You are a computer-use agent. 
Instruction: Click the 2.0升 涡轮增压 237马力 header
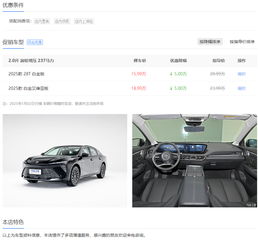click(x=31, y=61)
